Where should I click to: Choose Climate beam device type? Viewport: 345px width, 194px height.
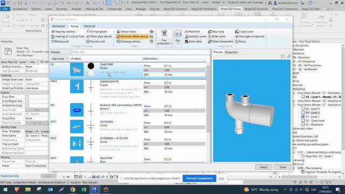[x=96, y=32]
